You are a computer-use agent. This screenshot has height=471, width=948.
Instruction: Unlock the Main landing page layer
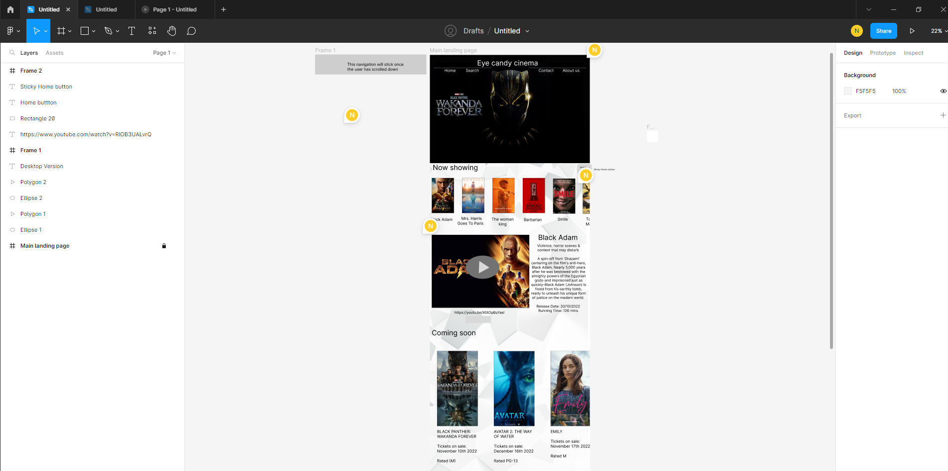(x=164, y=246)
